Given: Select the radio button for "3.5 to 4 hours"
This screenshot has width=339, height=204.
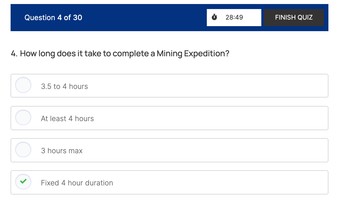Looking at the screenshot, I should coord(23,85).
